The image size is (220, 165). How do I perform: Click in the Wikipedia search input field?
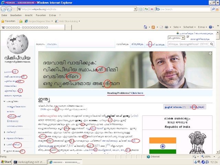click(x=189, y=44)
